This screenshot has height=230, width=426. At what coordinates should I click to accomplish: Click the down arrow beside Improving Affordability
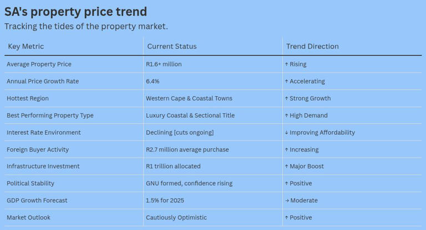click(x=286, y=133)
